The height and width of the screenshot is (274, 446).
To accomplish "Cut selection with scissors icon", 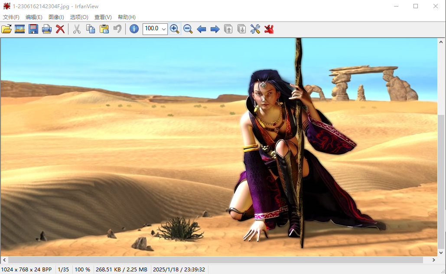I will [x=77, y=29].
